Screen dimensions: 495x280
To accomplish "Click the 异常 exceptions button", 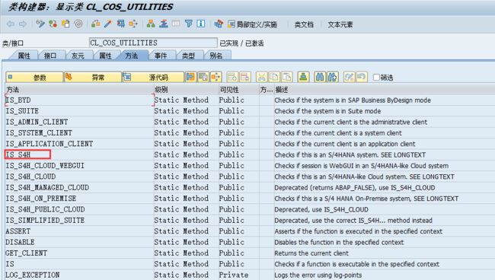I will [93, 78].
